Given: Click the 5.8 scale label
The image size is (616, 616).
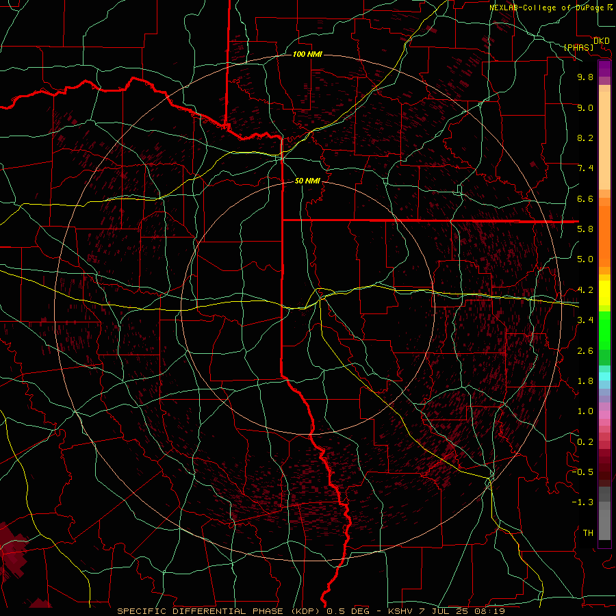Looking at the screenshot, I should pyautogui.click(x=585, y=229).
